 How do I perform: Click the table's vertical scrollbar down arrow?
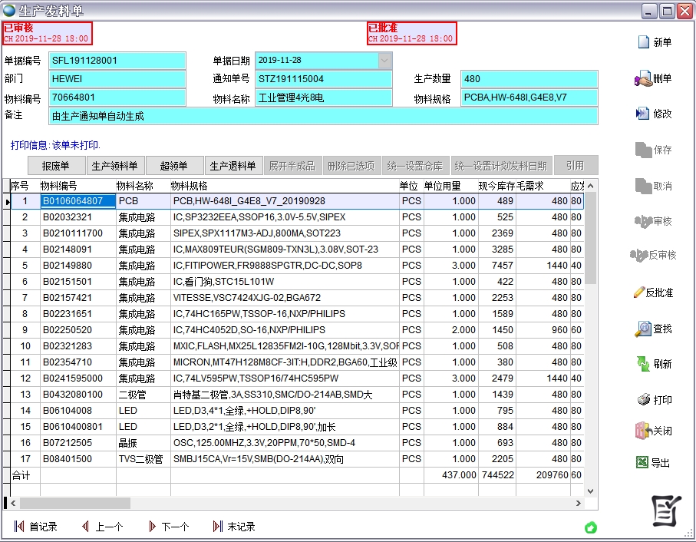click(x=590, y=491)
